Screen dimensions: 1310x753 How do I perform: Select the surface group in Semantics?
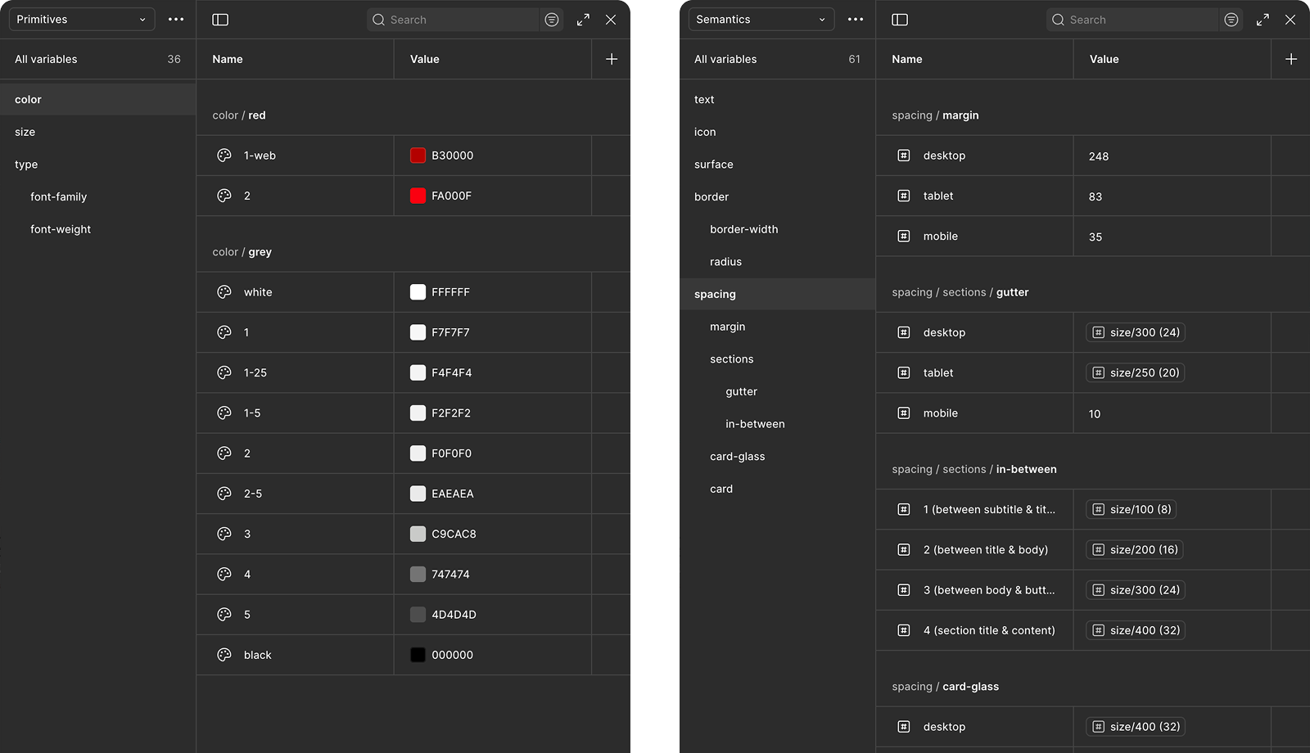[778, 165]
